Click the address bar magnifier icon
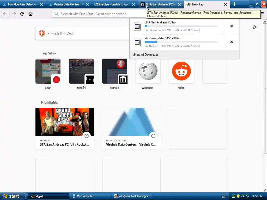The image size is (267, 200). [x=57, y=14]
